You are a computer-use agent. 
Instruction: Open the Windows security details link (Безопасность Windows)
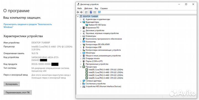[28, 25]
